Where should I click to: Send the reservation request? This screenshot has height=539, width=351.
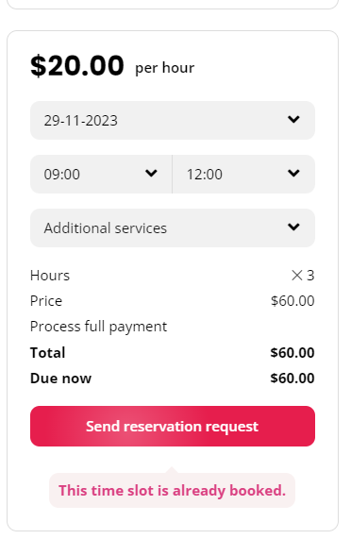173,427
